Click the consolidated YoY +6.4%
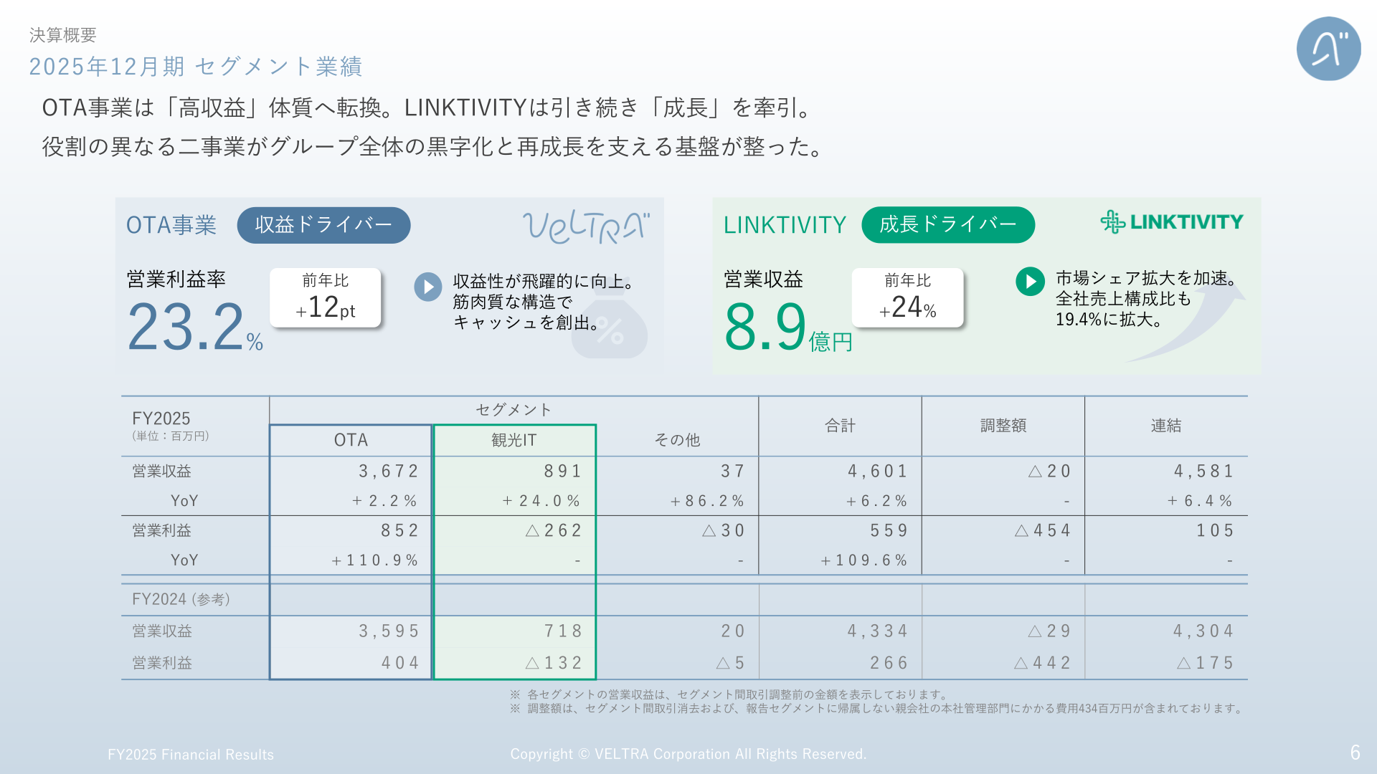 coord(1200,501)
